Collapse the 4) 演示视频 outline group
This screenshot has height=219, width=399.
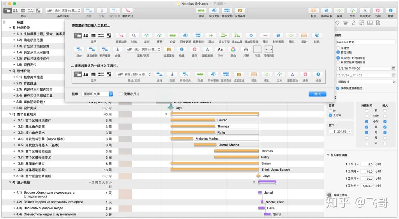pos(10,182)
